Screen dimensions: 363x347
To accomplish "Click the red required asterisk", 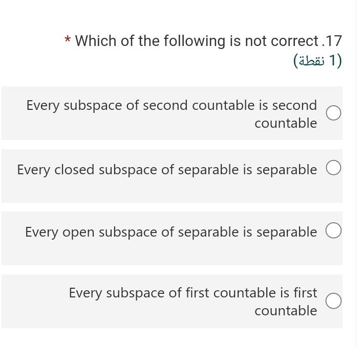I will tap(68, 39).
